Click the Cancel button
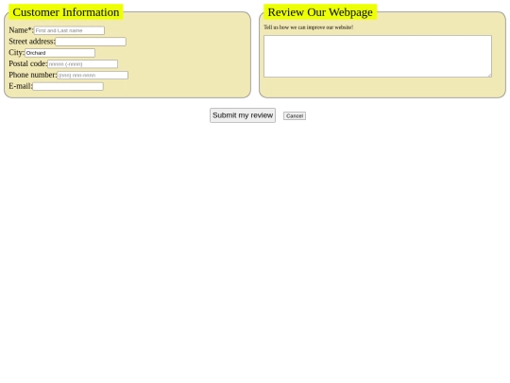Screen dimensions: 510x383 click(295, 116)
